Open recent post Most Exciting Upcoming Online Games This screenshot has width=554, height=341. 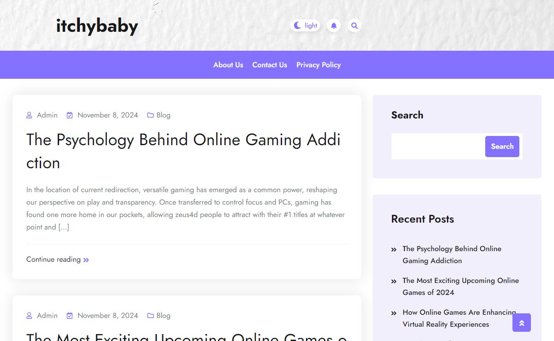tap(461, 286)
